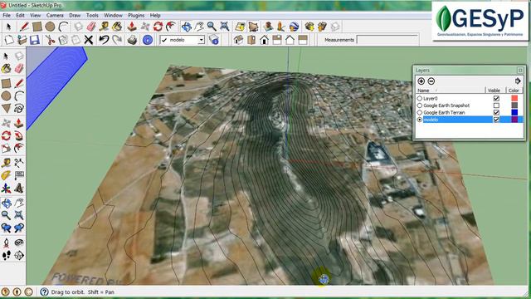Screen dimensions: 531x299
Task: Select the Dimension tool
Action: pyautogui.click(x=19, y=163)
